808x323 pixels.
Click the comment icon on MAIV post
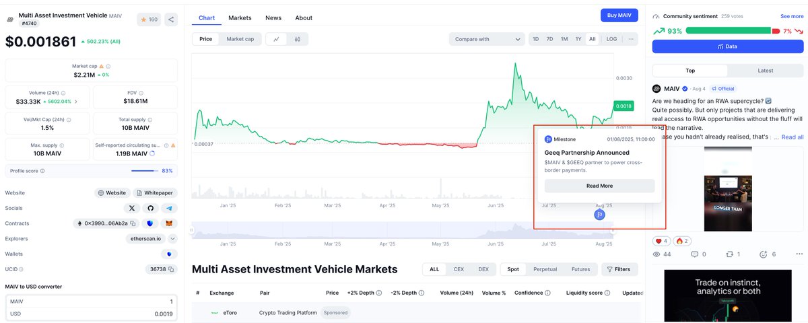point(694,254)
